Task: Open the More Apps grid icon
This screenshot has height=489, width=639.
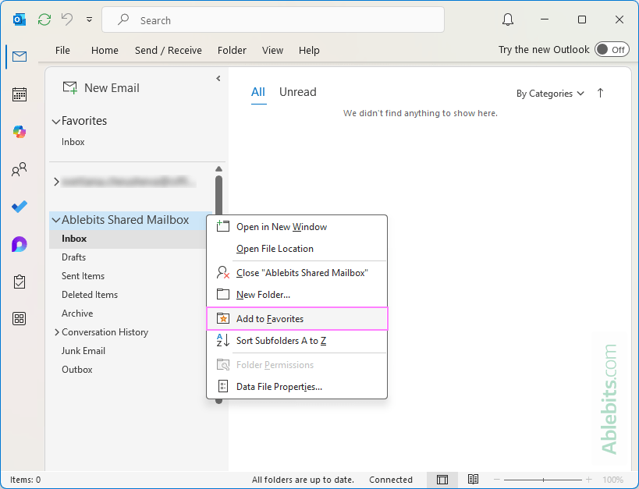Action: (20, 319)
